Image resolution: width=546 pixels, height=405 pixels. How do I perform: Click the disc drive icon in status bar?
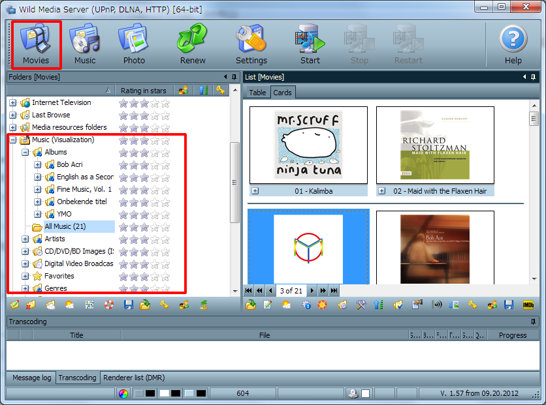click(353, 393)
